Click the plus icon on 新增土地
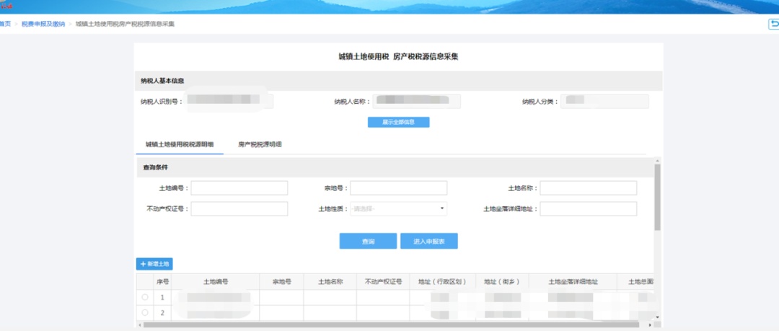 click(143, 265)
